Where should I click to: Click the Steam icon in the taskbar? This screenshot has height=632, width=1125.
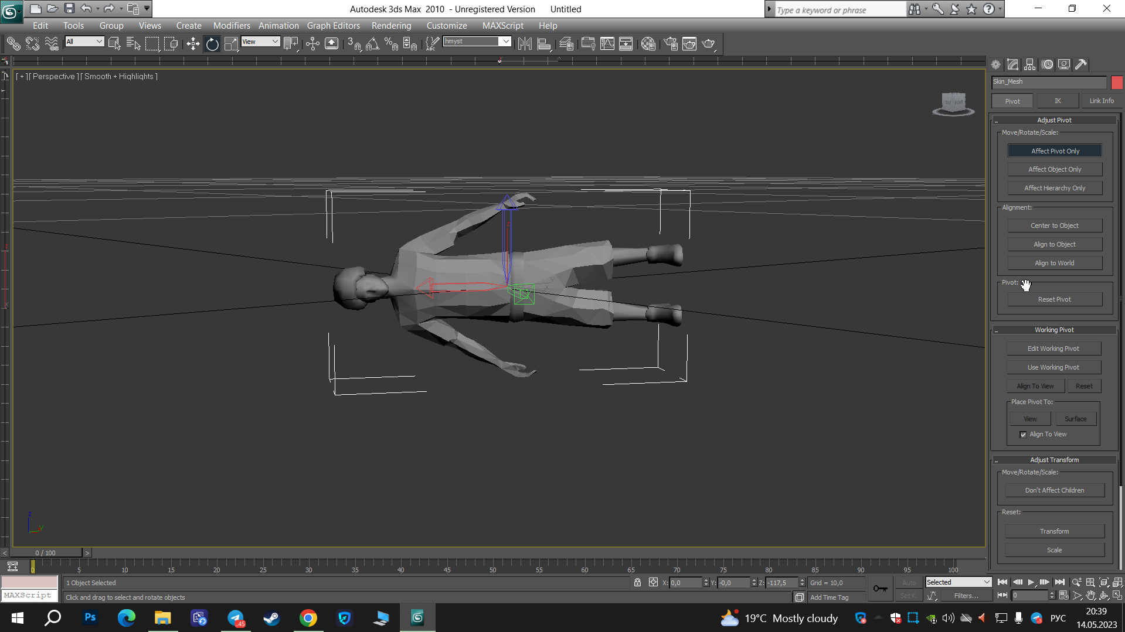pos(271,618)
